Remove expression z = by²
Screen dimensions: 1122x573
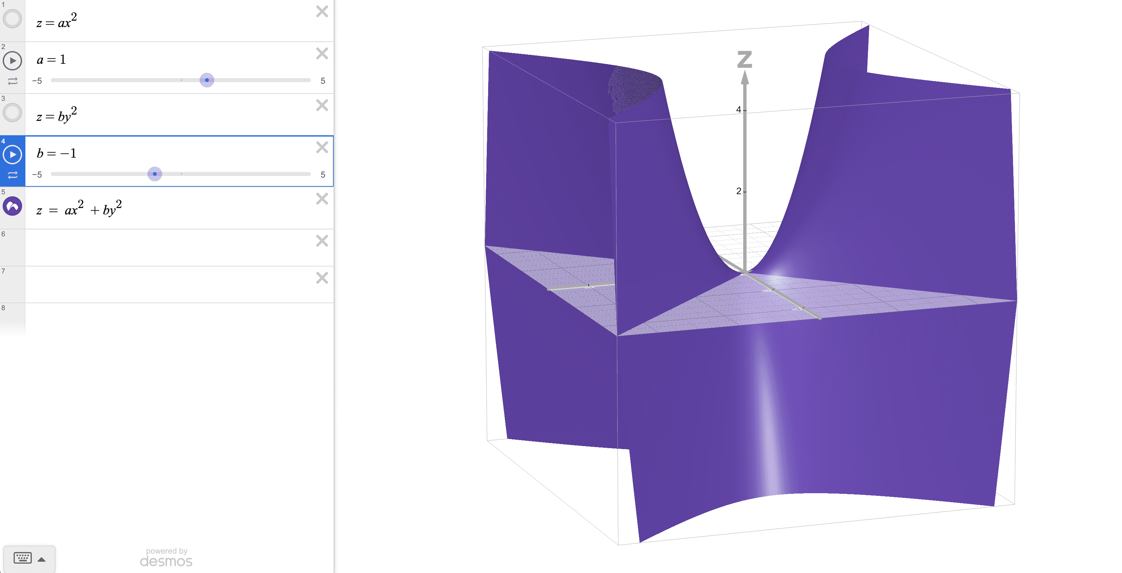(x=322, y=105)
